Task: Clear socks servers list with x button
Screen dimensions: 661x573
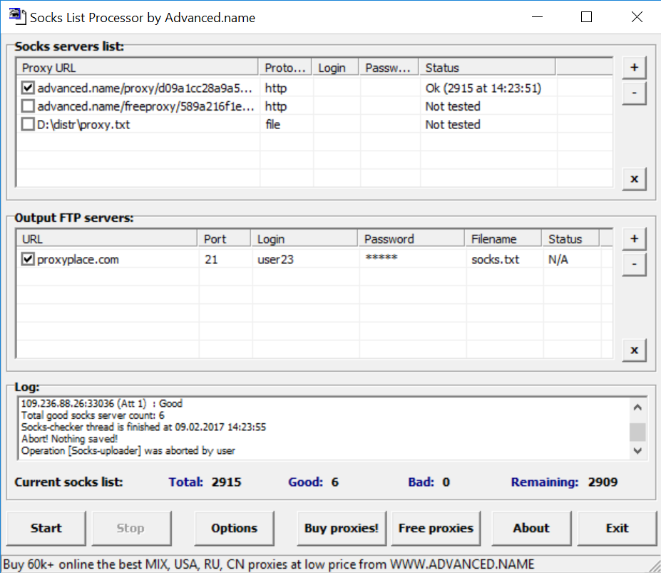Action: pyautogui.click(x=634, y=179)
